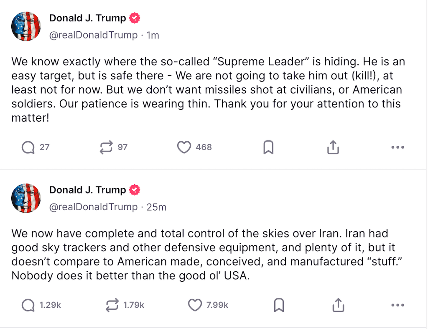428x329 pixels.
Task: Like the post with 468 likes
Action: coord(184,147)
